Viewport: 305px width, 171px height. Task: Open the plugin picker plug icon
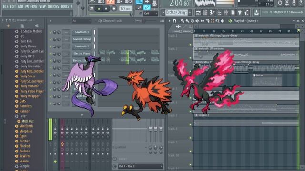pyautogui.click(x=240, y=12)
